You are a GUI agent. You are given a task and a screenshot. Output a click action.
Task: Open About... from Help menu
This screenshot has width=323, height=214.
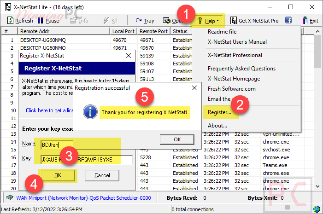(217, 126)
